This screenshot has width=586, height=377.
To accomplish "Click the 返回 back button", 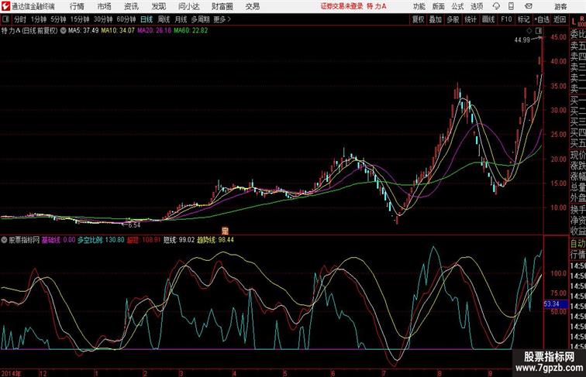I will [x=560, y=19].
